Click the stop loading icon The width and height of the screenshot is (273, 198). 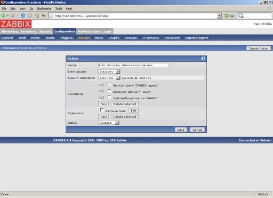tap(30, 16)
